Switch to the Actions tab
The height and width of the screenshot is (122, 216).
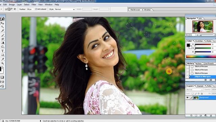pyautogui.click(x=198, y=63)
